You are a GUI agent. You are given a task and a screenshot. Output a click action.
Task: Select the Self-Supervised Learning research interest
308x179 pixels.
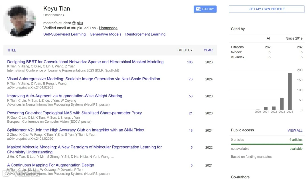64,34
